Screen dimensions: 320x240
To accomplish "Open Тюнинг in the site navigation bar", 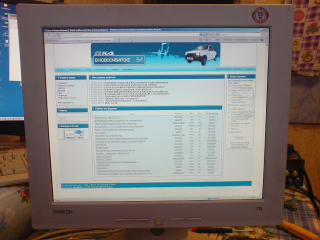I will coord(114,69).
